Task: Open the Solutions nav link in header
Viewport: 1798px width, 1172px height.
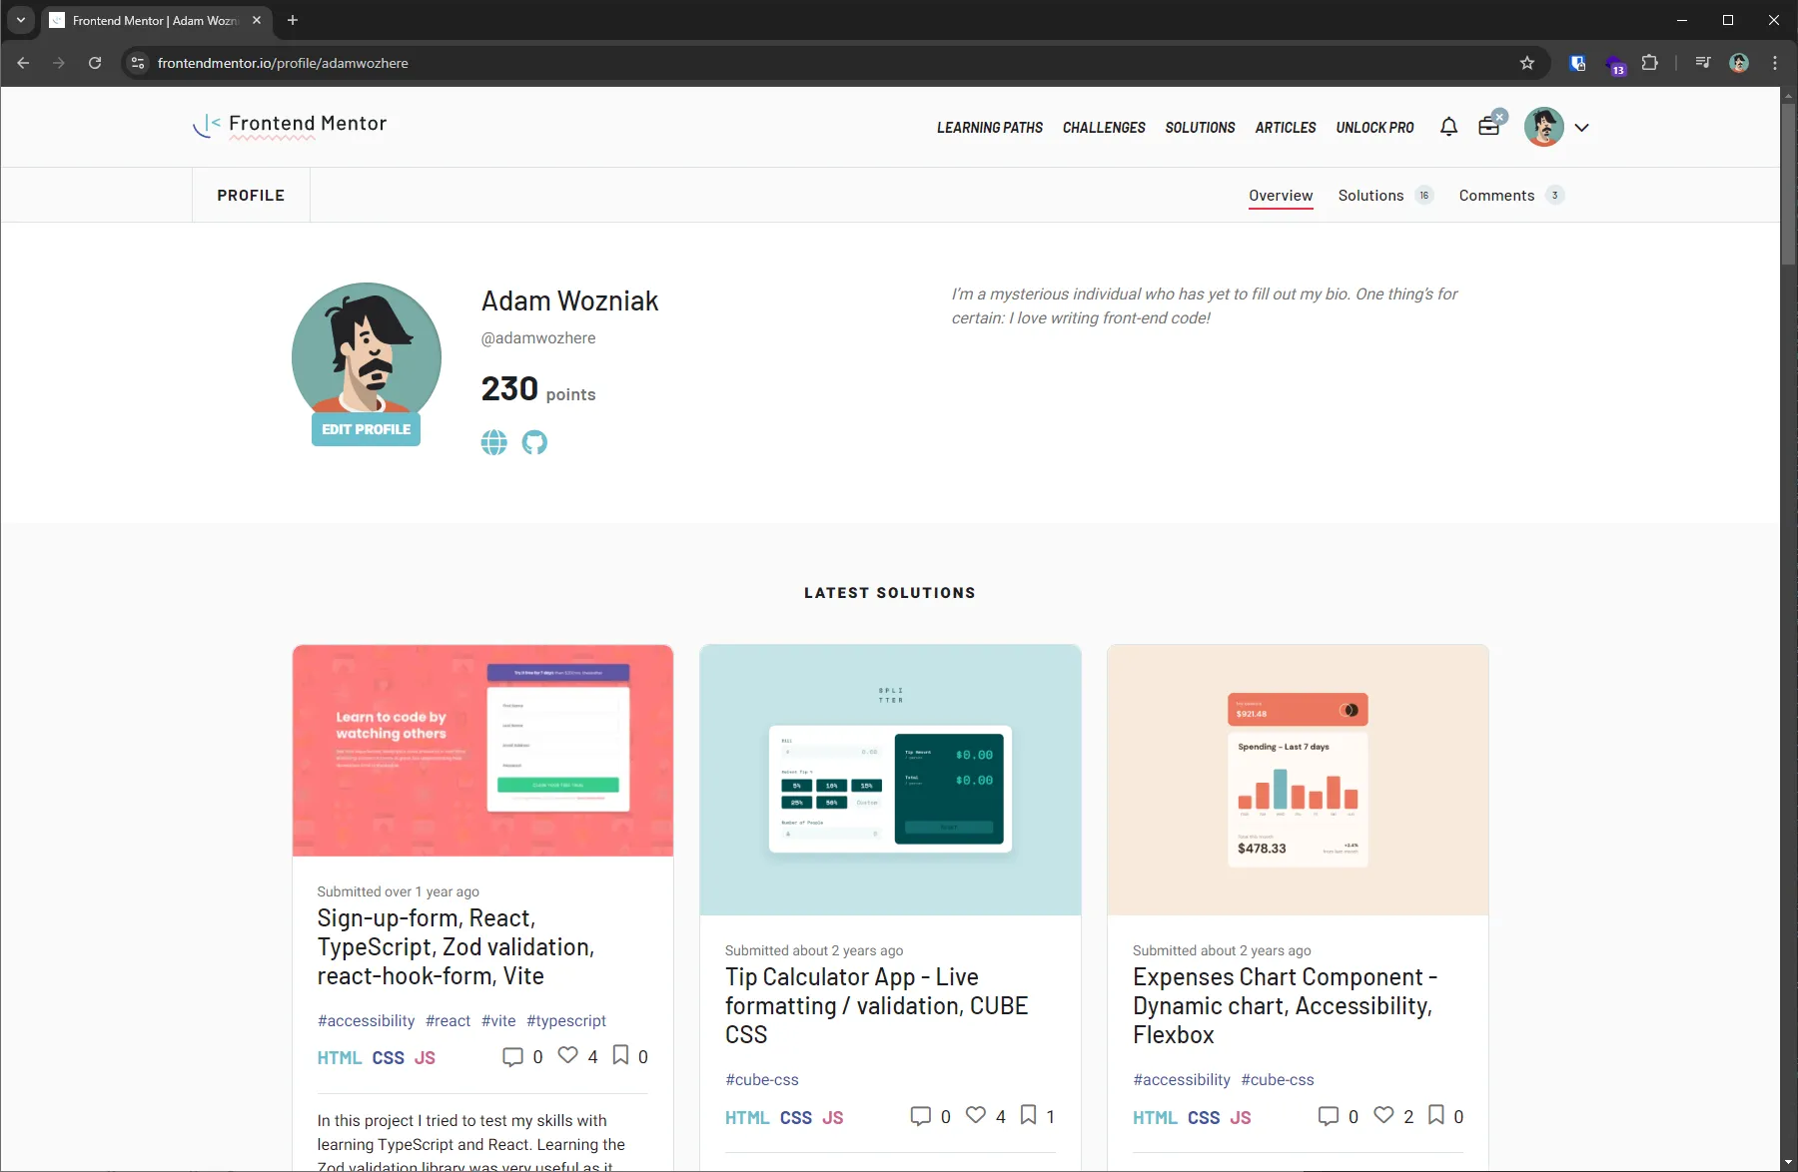Action: tap(1200, 128)
